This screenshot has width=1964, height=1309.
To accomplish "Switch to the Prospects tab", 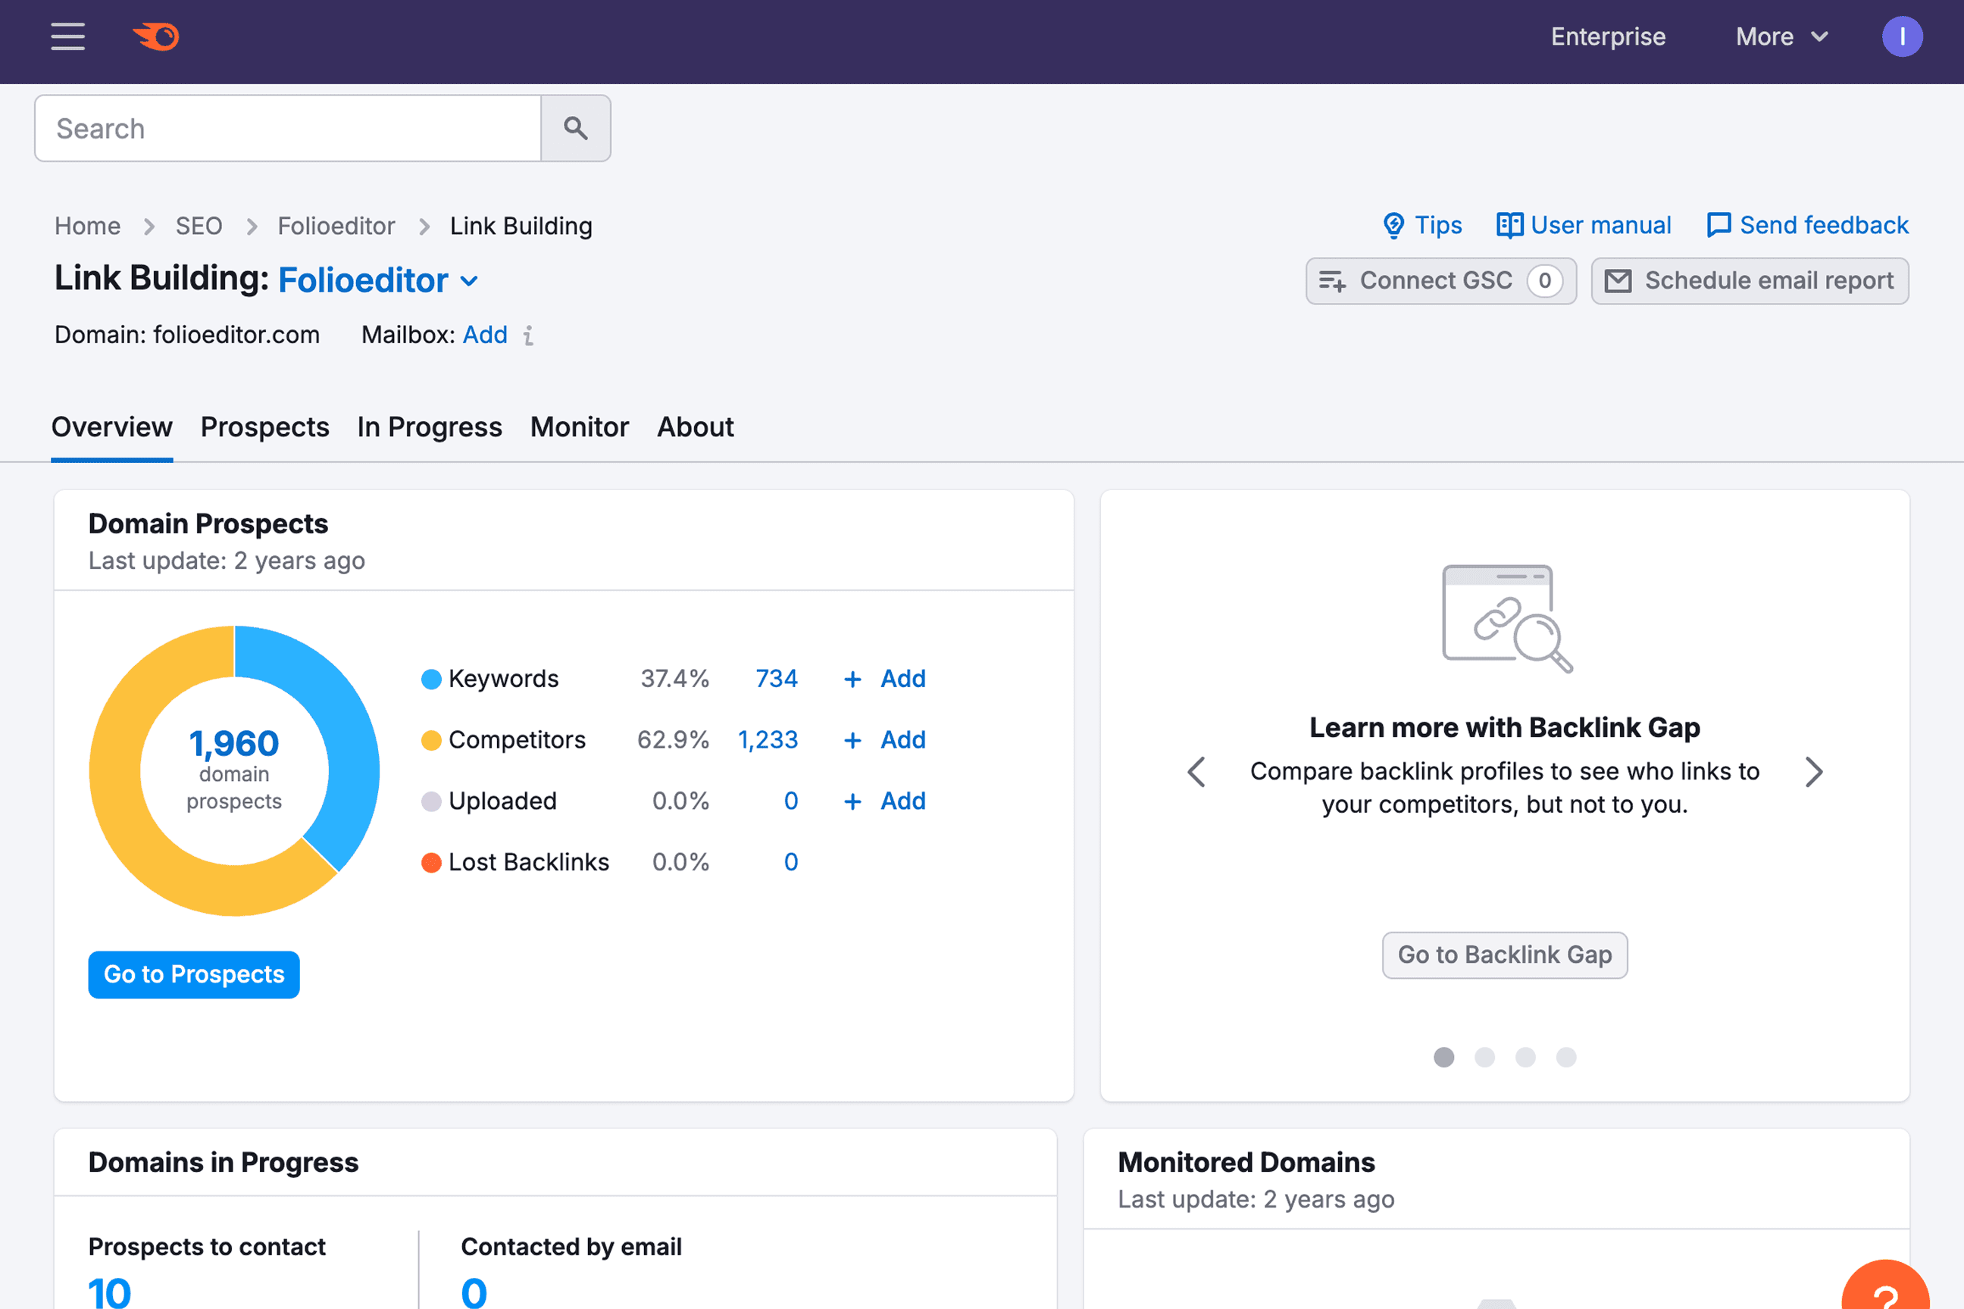I will (264, 426).
